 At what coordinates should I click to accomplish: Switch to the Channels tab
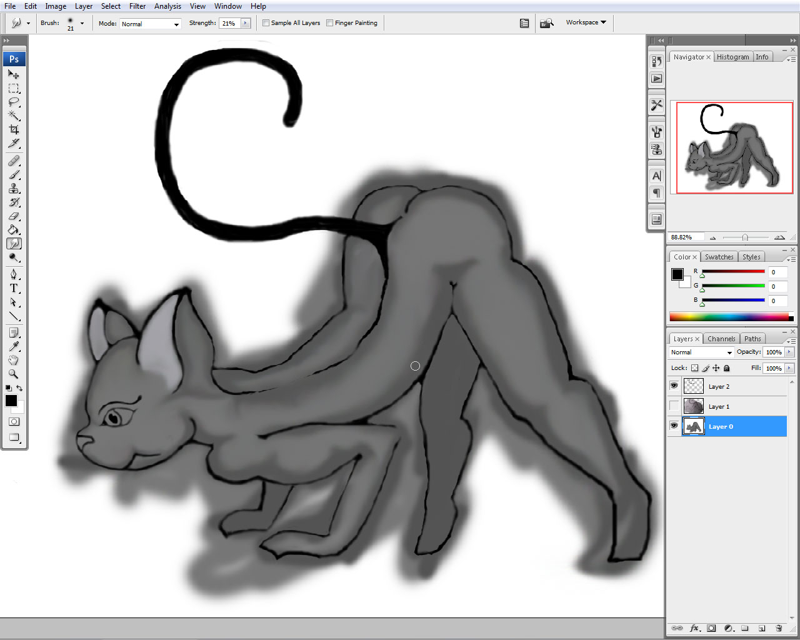[721, 339]
